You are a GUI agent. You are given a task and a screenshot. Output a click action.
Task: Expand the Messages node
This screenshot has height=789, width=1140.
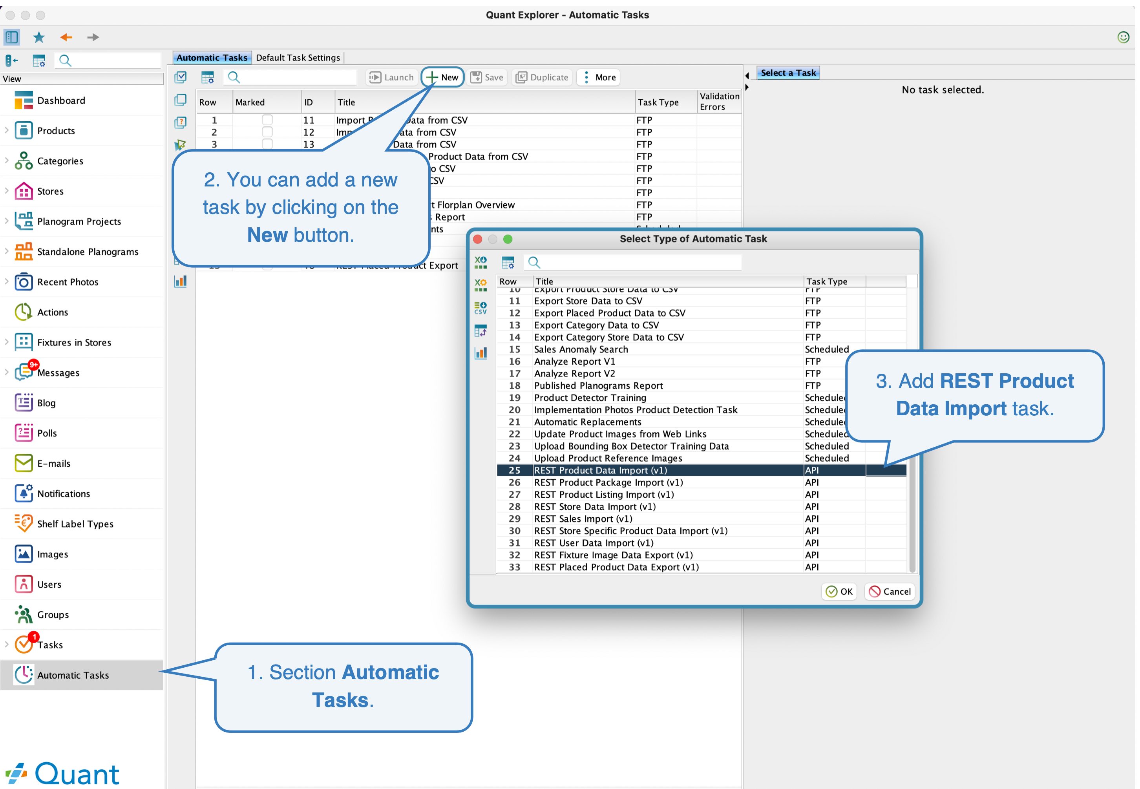(x=6, y=372)
